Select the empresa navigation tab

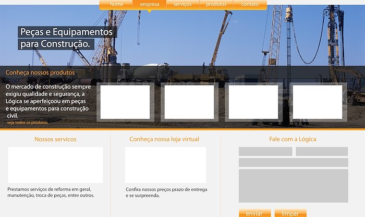pos(150,4)
